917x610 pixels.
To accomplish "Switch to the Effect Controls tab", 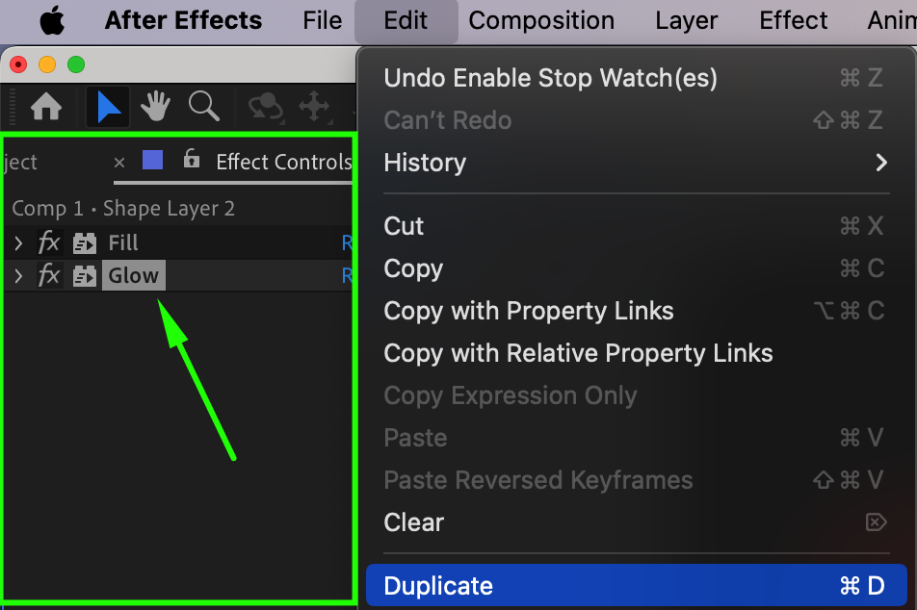I will pyautogui.click(x=283, y=162).
